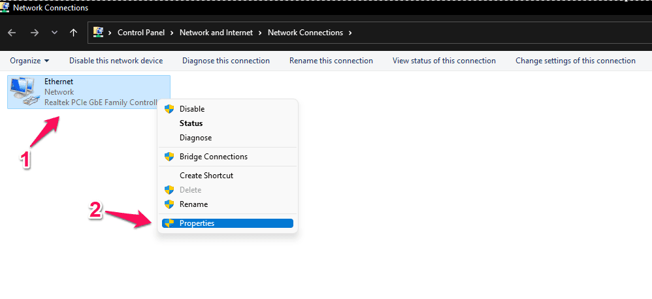The height and width of the screenshot is (299, 652).
Task: Click Diagnose this connection button
Action: pos(225,61)
